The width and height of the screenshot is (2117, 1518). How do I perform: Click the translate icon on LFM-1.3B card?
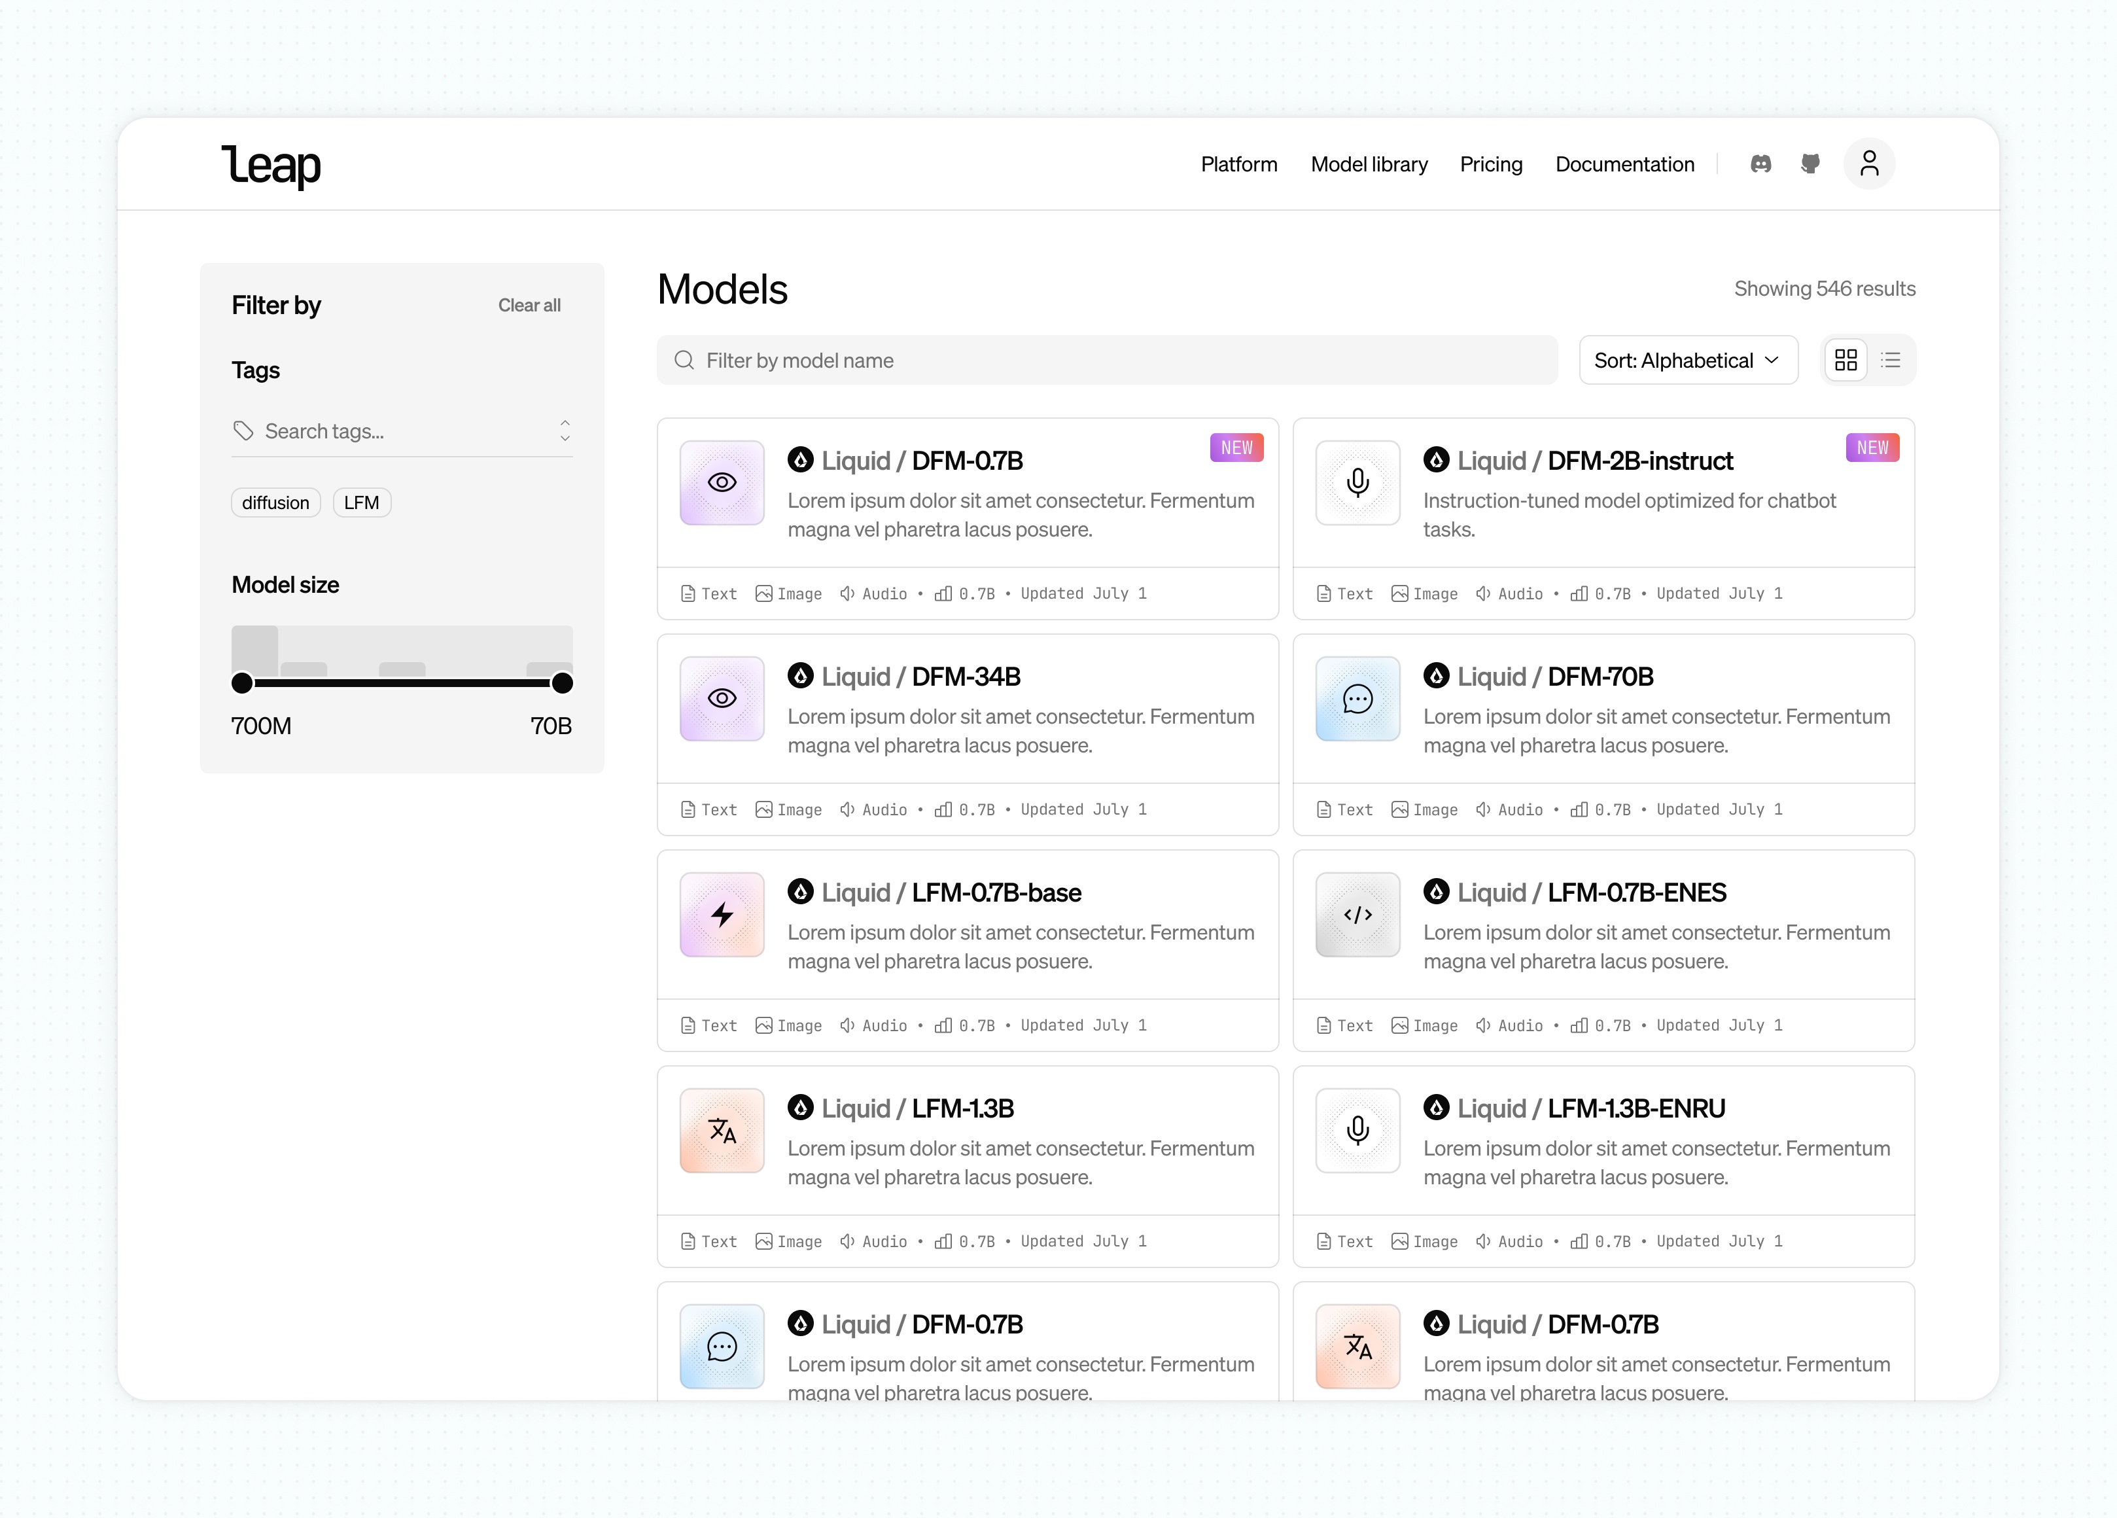[722, 1131]
